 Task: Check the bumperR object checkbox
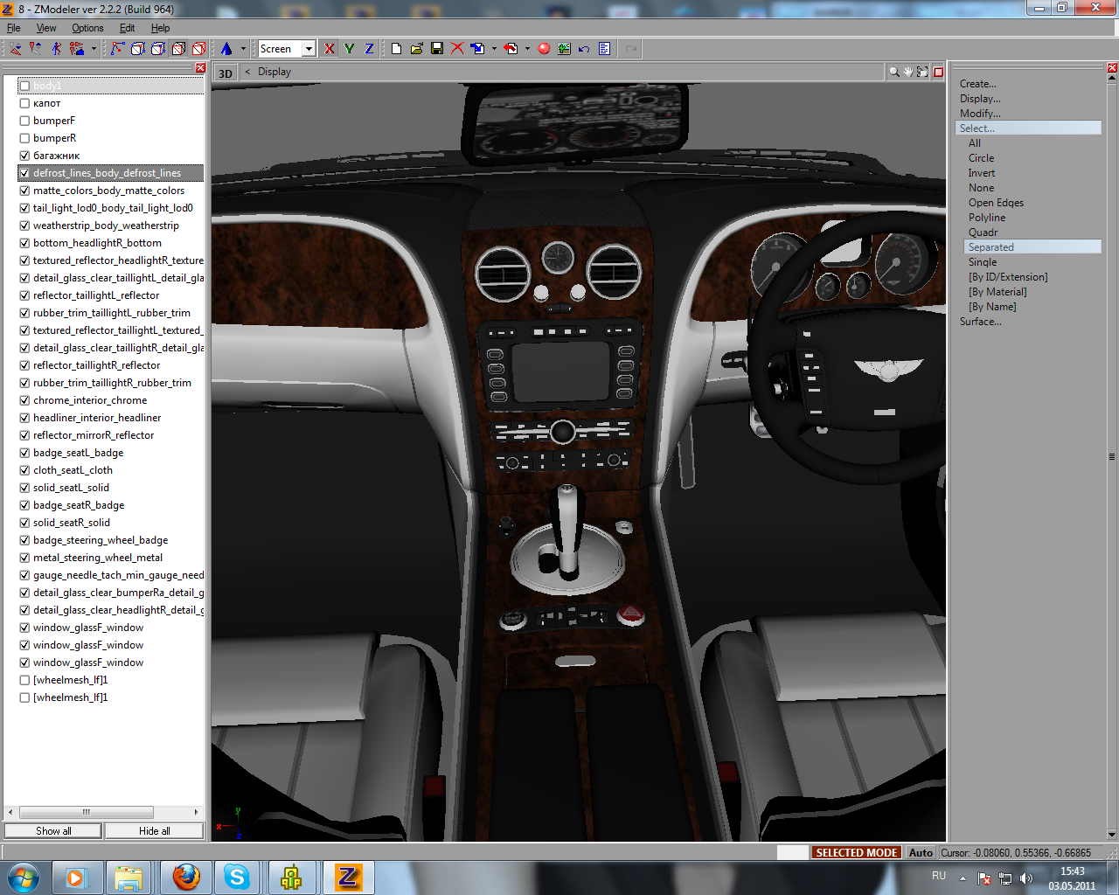(x=24, y=138)
